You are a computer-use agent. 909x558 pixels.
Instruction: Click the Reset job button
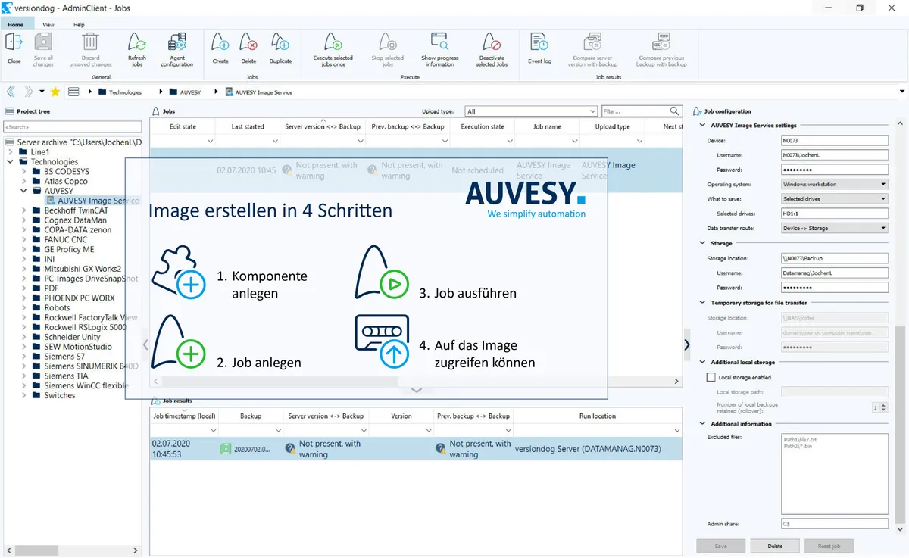(x=829, y=545)
